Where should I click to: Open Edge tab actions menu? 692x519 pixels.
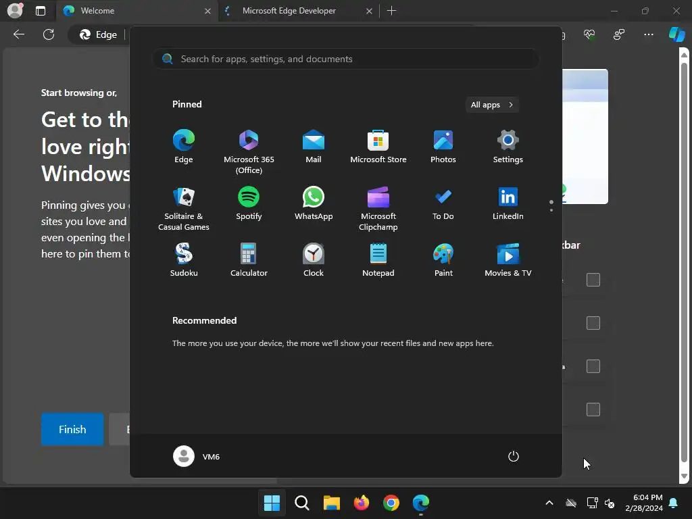tap(41, 11)
